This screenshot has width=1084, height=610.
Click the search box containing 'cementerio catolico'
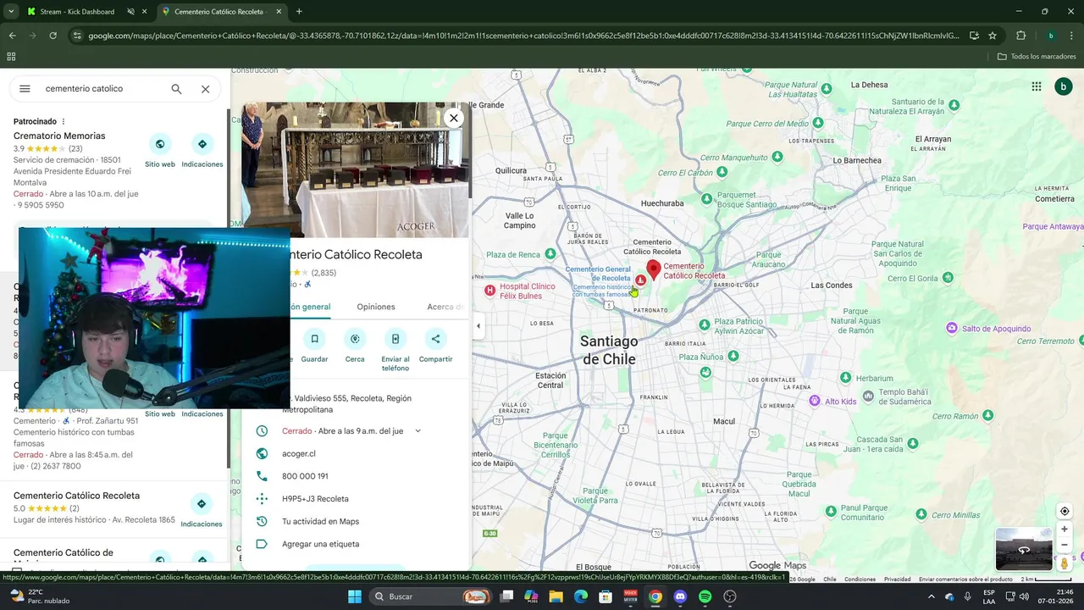(x=102, y=88)
